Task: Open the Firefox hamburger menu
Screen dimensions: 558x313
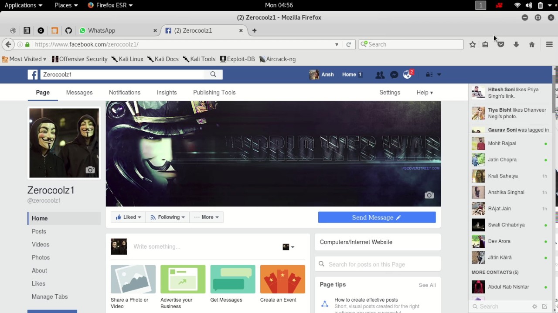Action: 549,44
